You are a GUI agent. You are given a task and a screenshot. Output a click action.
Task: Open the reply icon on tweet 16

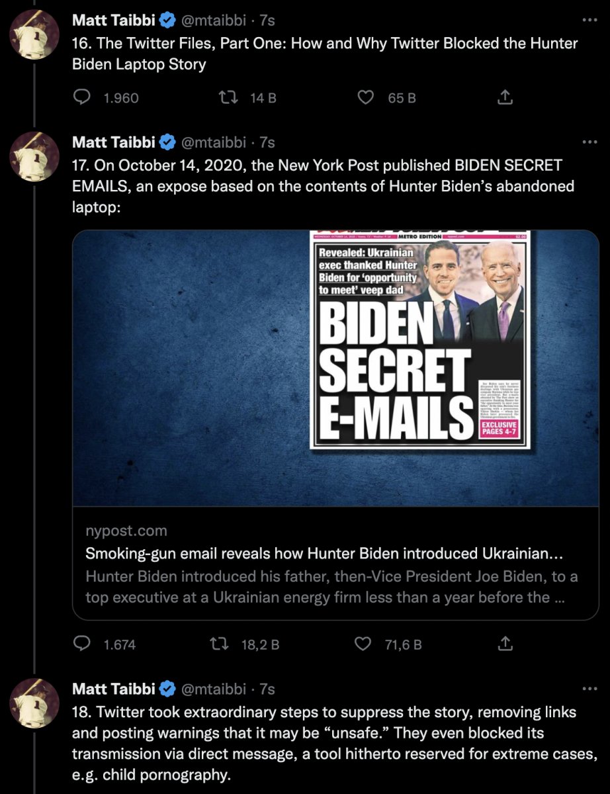click(x=83, y=97)
